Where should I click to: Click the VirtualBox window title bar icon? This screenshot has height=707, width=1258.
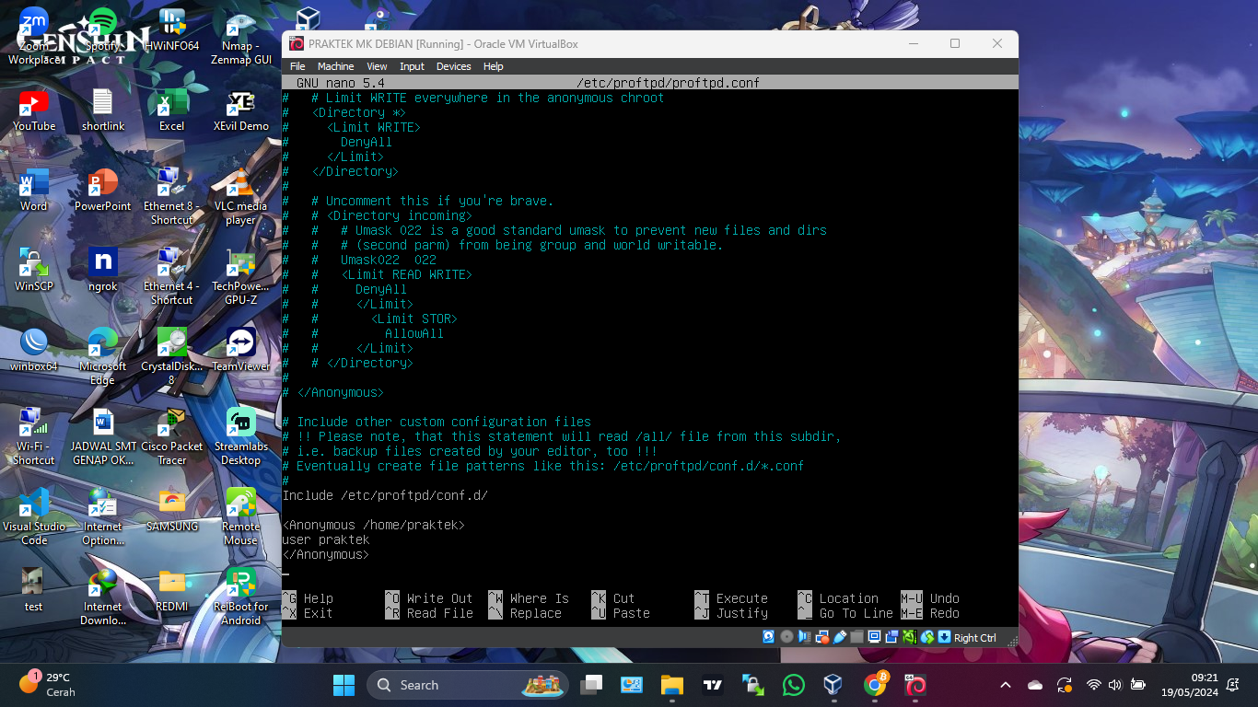click(297, 43)
